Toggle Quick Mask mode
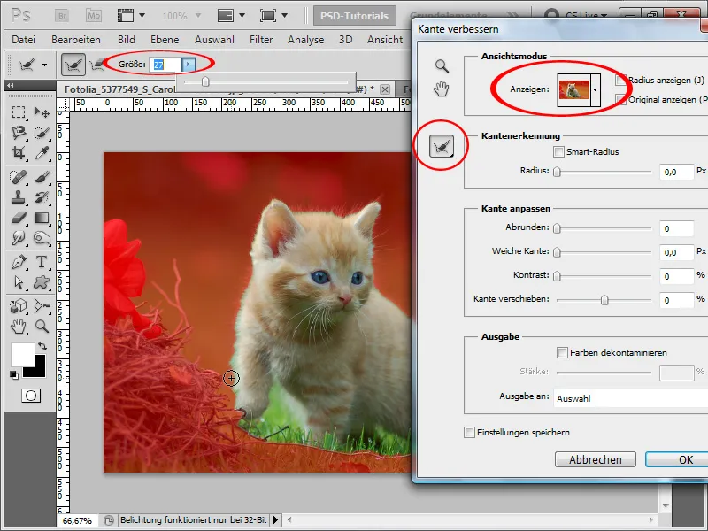This screenshot has width=708, height=531. click(31, 396)
